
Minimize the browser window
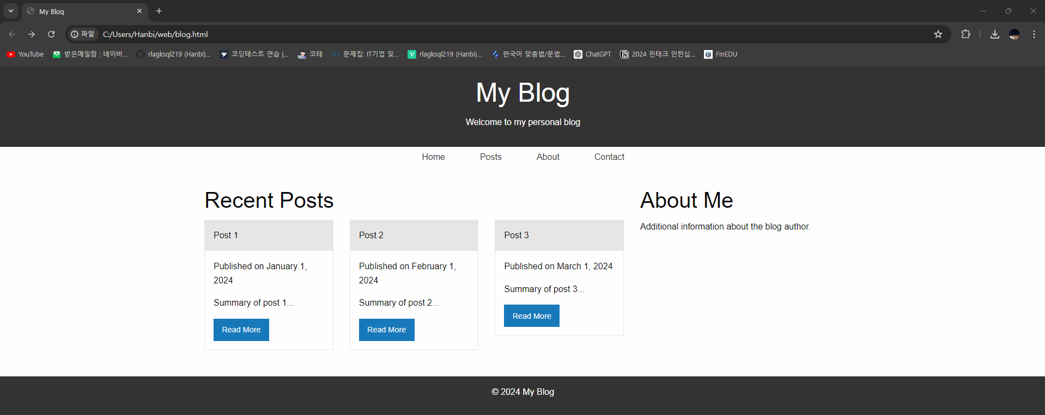pyautogui.click(x=983, y=11)
